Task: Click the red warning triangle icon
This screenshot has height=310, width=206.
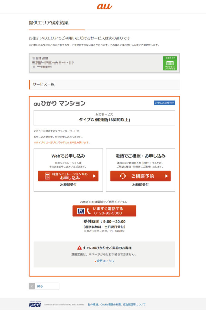Action: (79, 248)
